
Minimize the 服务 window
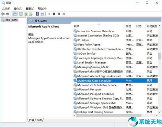(137, 3)
